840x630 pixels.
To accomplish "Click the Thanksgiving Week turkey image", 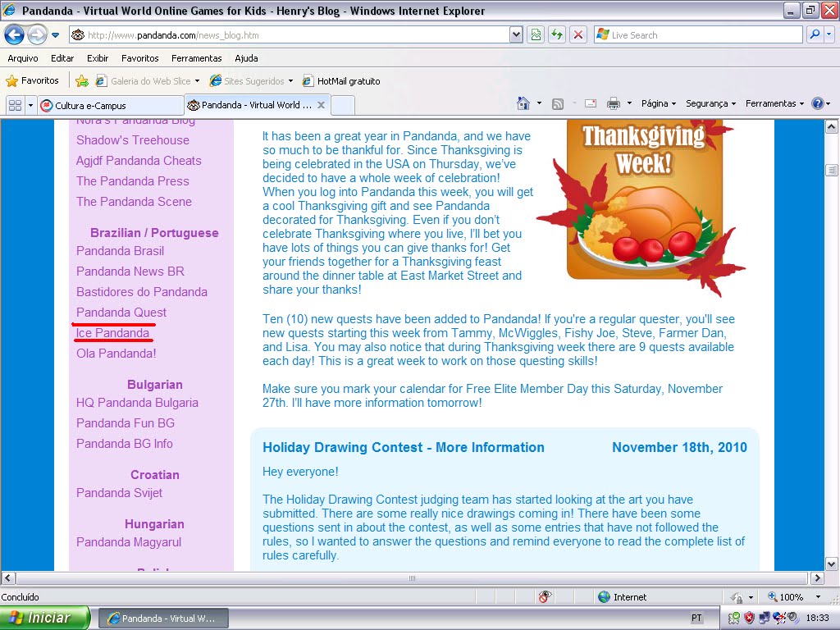I will [641, 208].
